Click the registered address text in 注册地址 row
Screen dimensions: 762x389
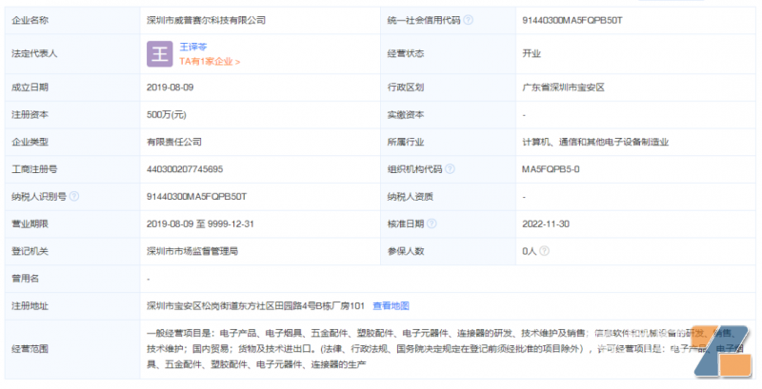coord(255,305)
